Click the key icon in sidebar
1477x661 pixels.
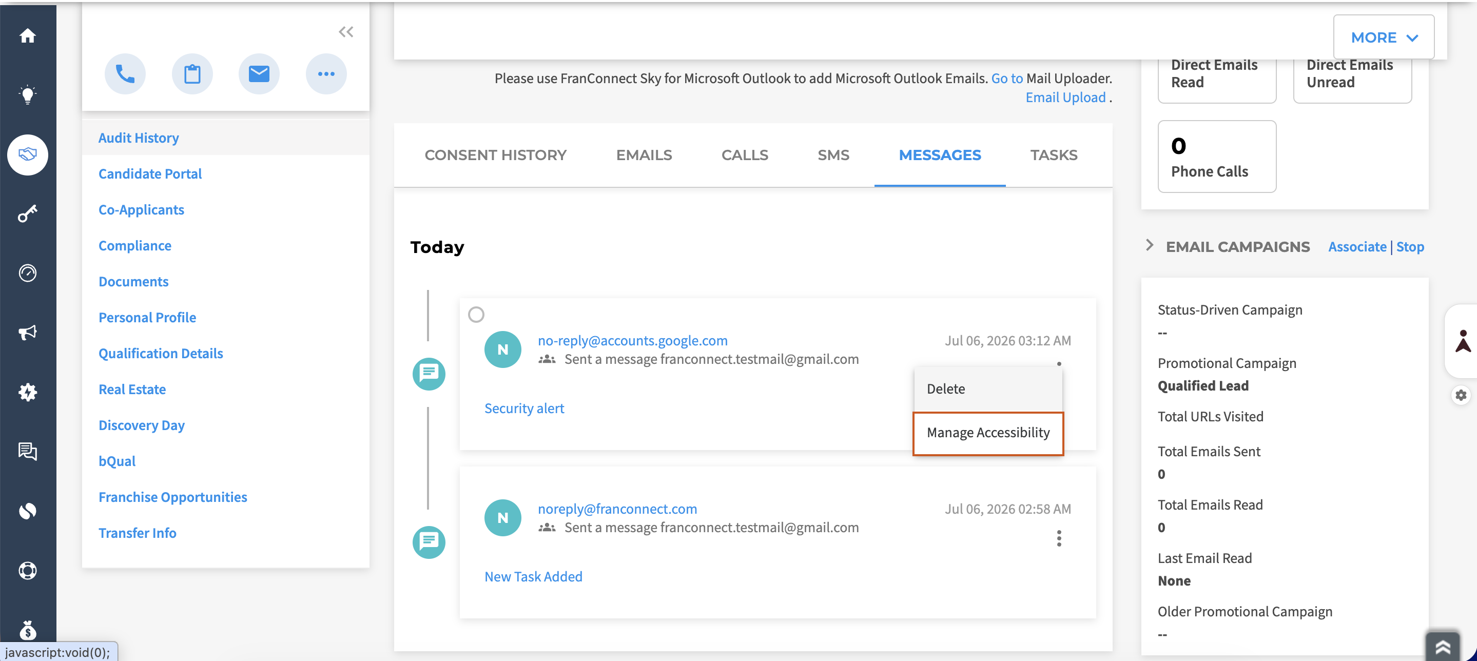pyautogui.click(x=28, y=214)
